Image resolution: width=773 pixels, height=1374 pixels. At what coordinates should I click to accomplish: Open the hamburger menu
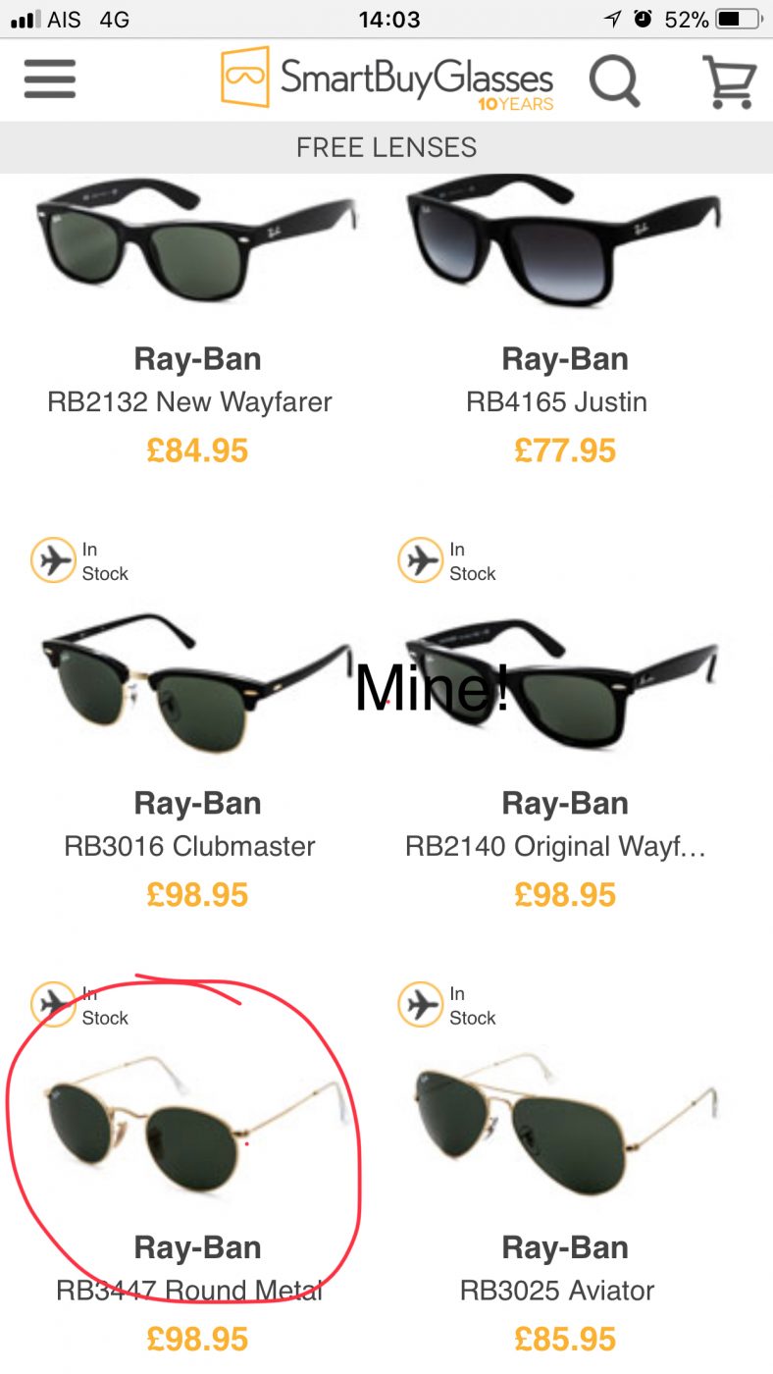click(50, 79)
